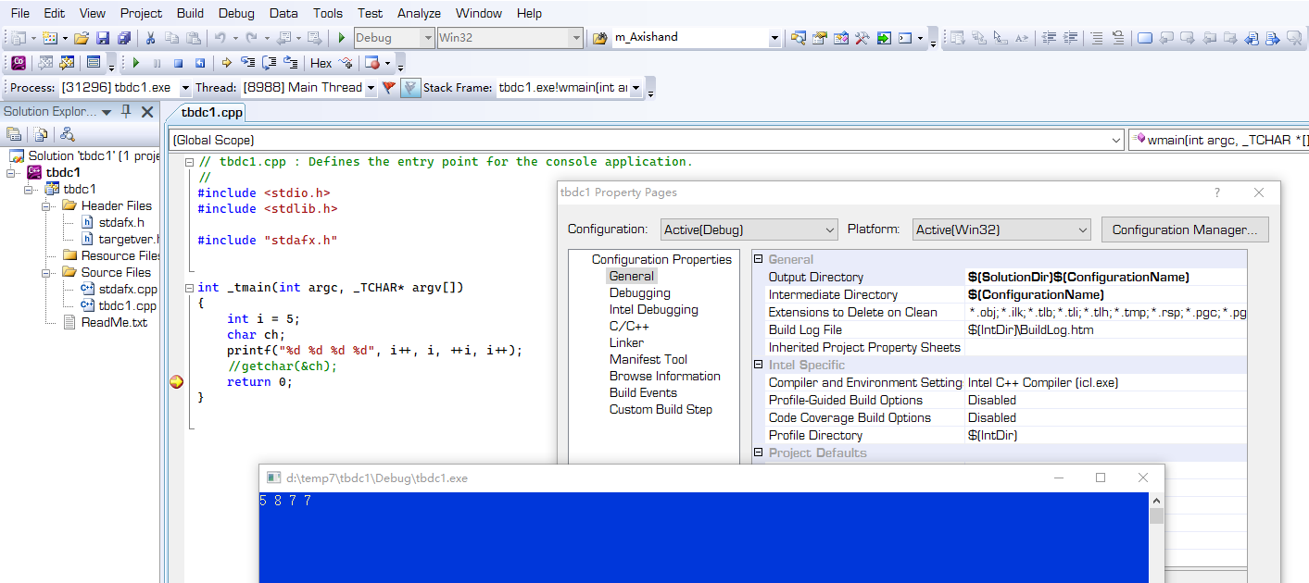Toggle show only flagged threads icon
The image size is (1309, 583).
click(410, 88)
